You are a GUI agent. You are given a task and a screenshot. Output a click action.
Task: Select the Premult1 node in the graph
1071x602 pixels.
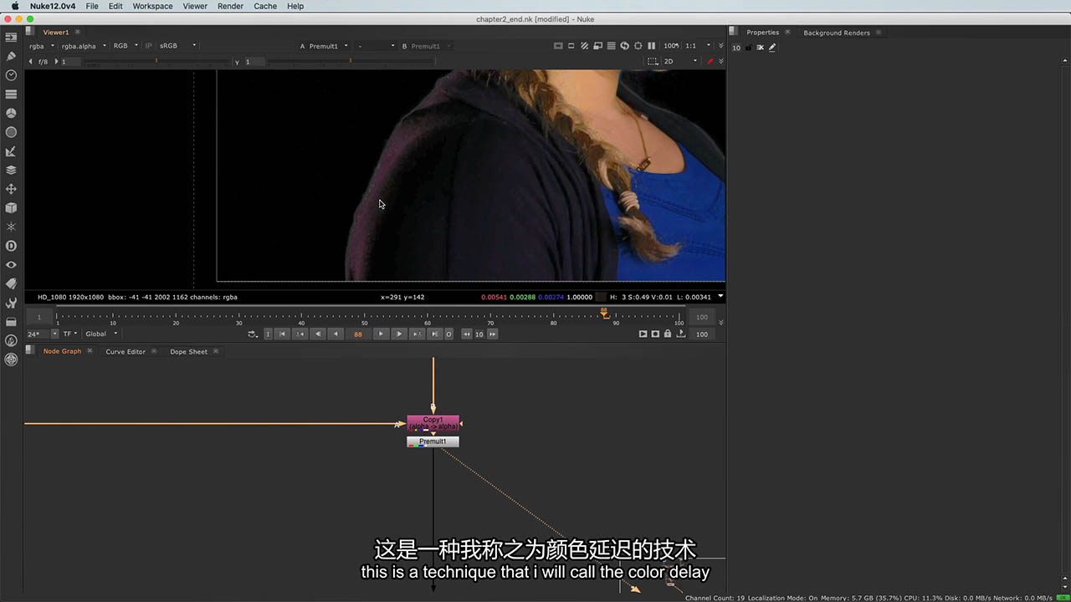tap(433, 441)
